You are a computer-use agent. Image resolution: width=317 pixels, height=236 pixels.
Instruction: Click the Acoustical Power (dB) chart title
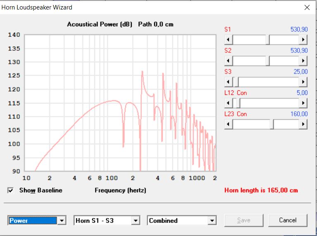[x=100, y=24]
